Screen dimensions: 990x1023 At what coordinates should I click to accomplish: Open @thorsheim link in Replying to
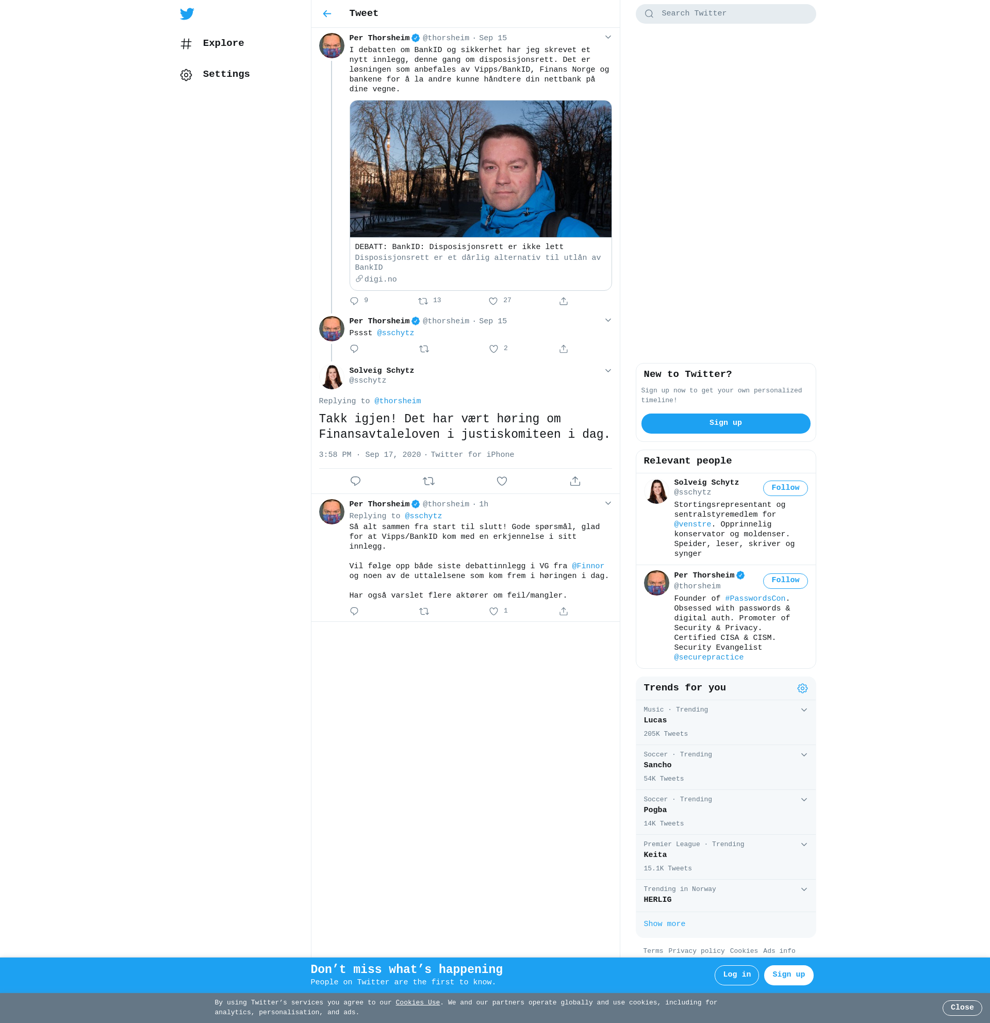pos(398,401)
